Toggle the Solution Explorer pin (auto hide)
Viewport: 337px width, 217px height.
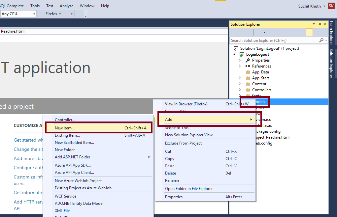click(320, 24)
